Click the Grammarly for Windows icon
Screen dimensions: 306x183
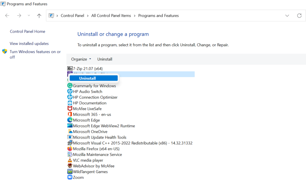70,85
